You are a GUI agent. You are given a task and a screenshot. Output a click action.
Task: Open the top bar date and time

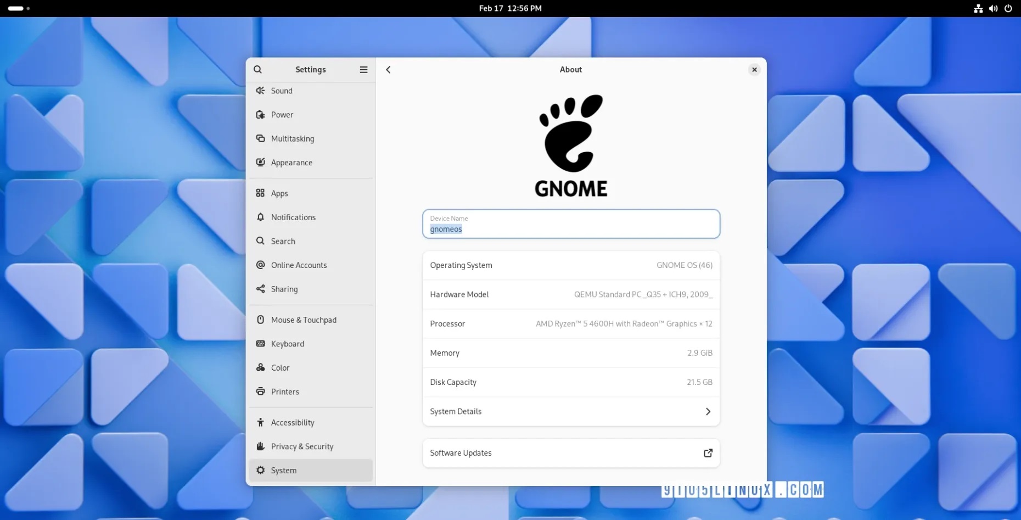pos(510,8)
